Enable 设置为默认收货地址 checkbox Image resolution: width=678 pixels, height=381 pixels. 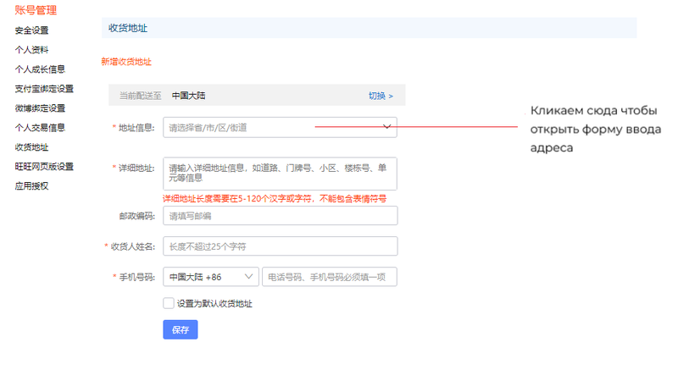[x=168, y=303]
